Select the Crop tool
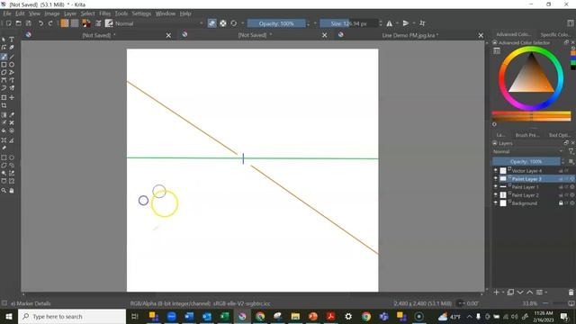The height and width of the screenshot is (324, 576). [4, 105]
